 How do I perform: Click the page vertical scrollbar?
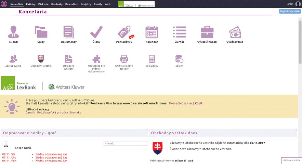pyautogui.click(x=300, y=42)
